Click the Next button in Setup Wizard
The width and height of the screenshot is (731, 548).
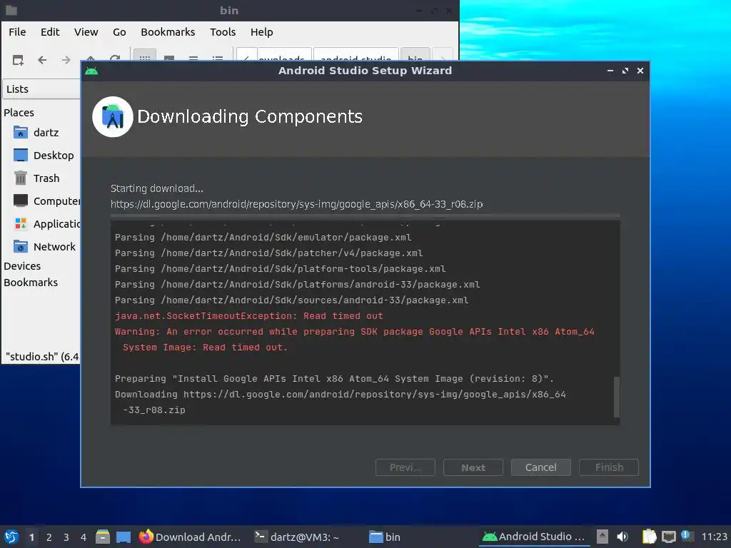(x=473, y=467)
